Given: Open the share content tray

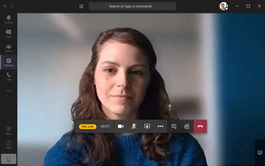Looking at the screenshot, I should tap(147, 127).
